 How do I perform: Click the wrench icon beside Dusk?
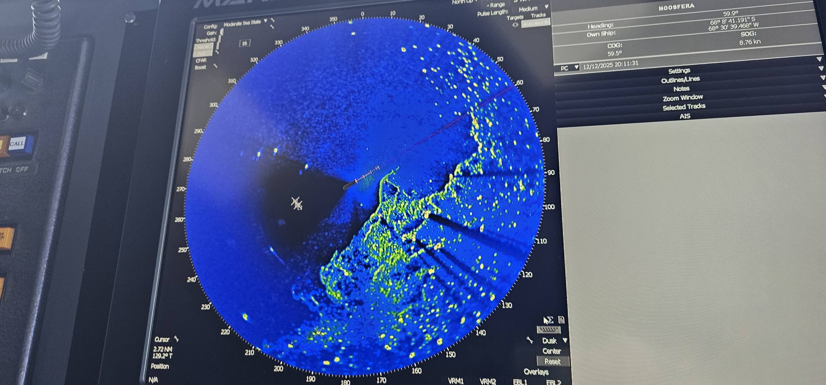click(530, 340)
